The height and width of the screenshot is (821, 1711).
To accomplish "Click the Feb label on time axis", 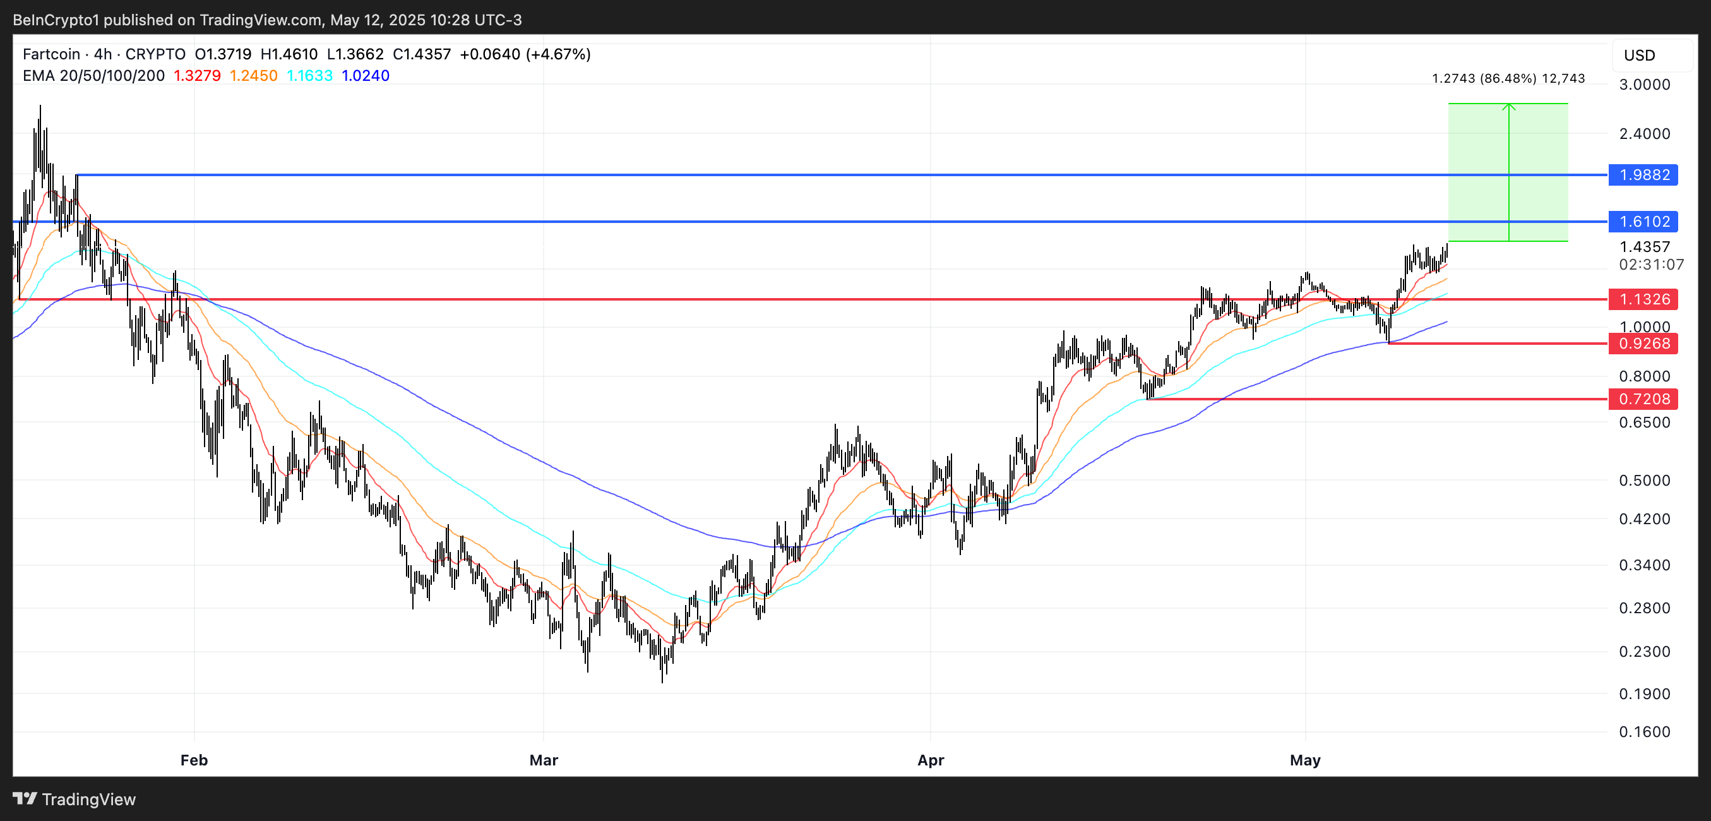I will [x=194, y=760].
